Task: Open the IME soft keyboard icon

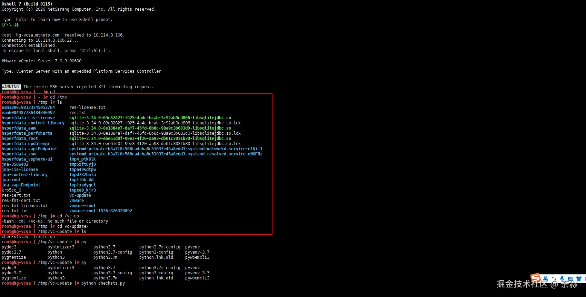Action: [570, 279]
